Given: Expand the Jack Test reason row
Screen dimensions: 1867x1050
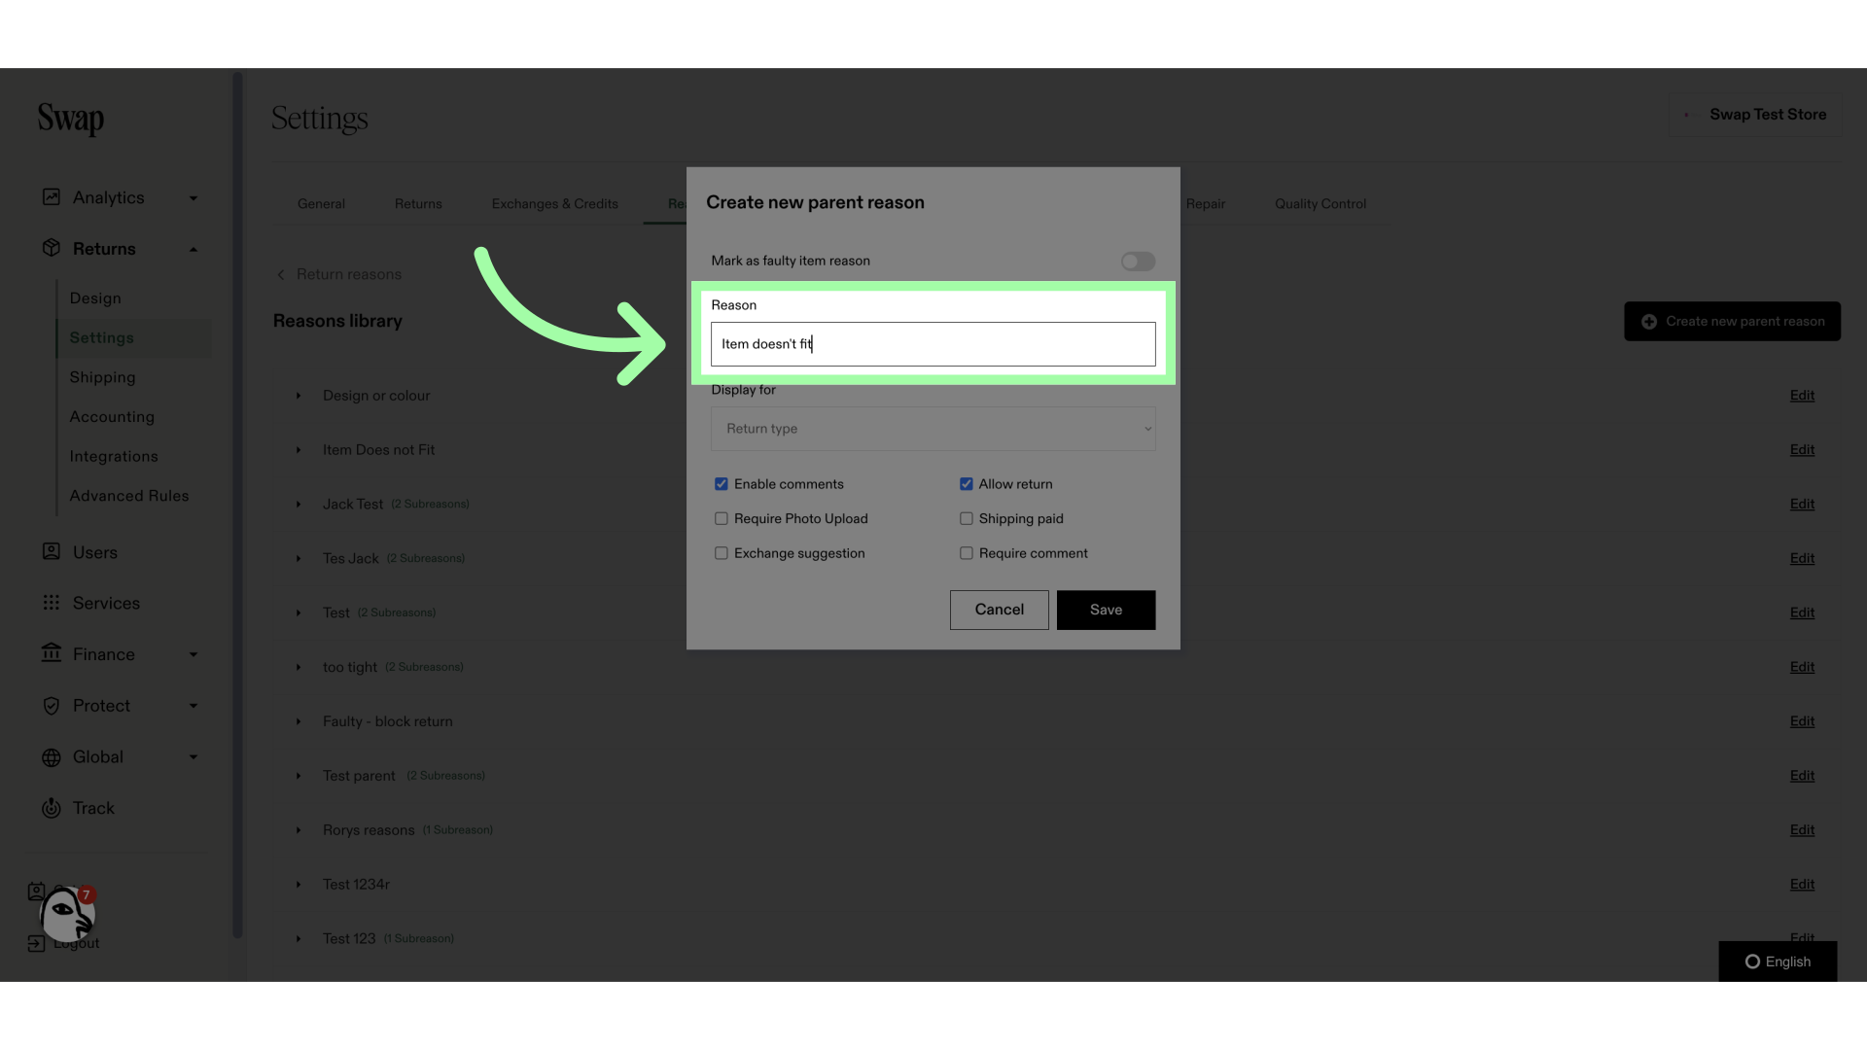Looking at the screenshot, I should coord(299,505).
